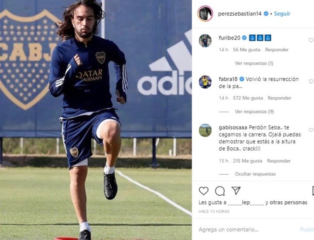The width and height of the screenshot is (314, 240).
Task: Expand Ver respuestas (9) under fabra18
Action: [254, 112]
